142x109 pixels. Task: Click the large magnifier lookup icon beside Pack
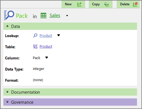click(9, 15)
